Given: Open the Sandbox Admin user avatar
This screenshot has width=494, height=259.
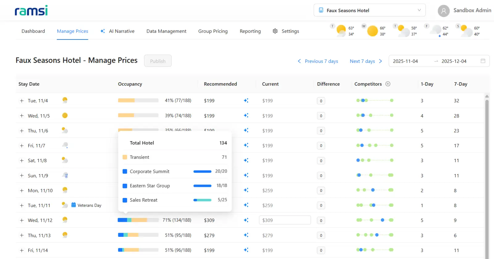Looking at the screenshot, I should click(443, 11).
